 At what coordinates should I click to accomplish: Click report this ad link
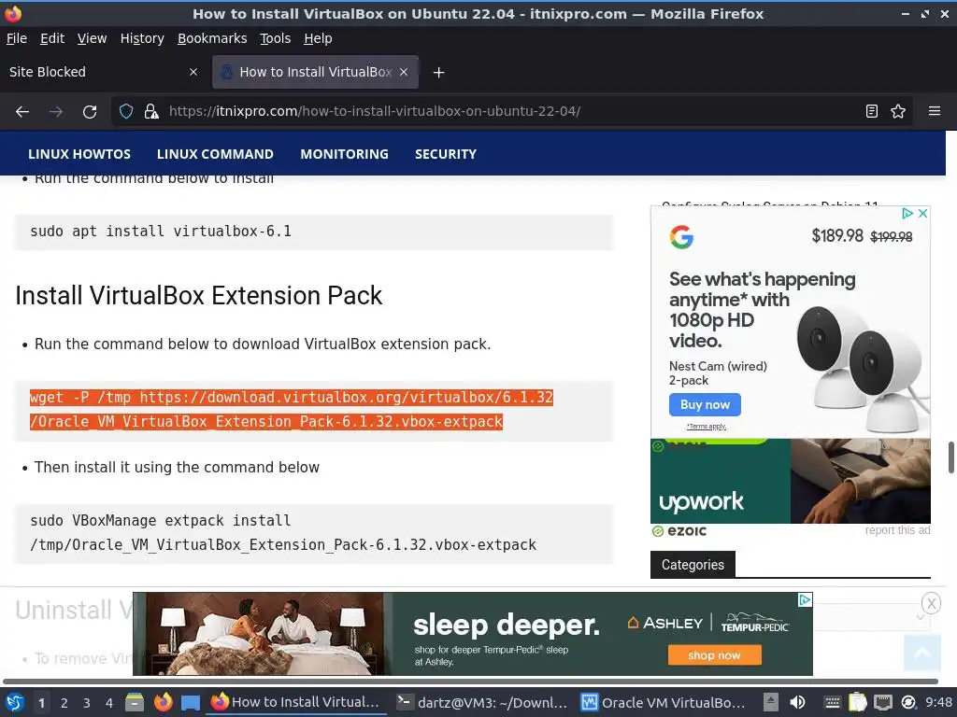pyautogui.click(x=897, y=530)
